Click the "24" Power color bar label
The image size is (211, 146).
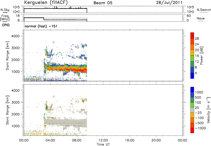tap(197, 44)
